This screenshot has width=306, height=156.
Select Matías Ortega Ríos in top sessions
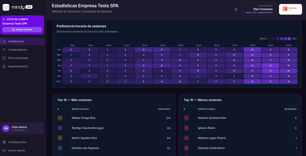(x=84, y=118)
